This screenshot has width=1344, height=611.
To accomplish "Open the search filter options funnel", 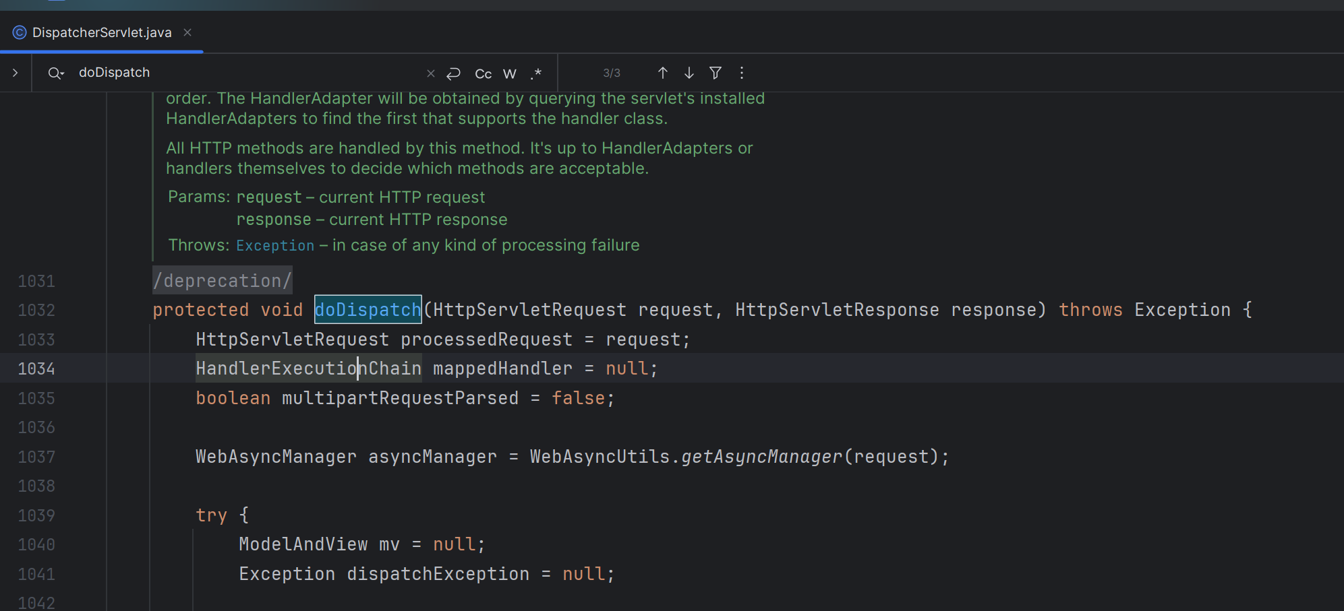I will point(715,73).
